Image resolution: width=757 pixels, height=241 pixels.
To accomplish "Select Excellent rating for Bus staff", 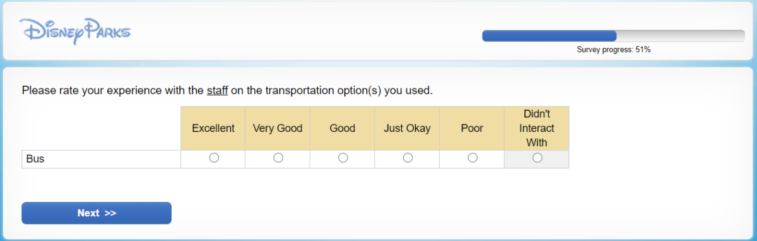I will (x=214, y=158).
